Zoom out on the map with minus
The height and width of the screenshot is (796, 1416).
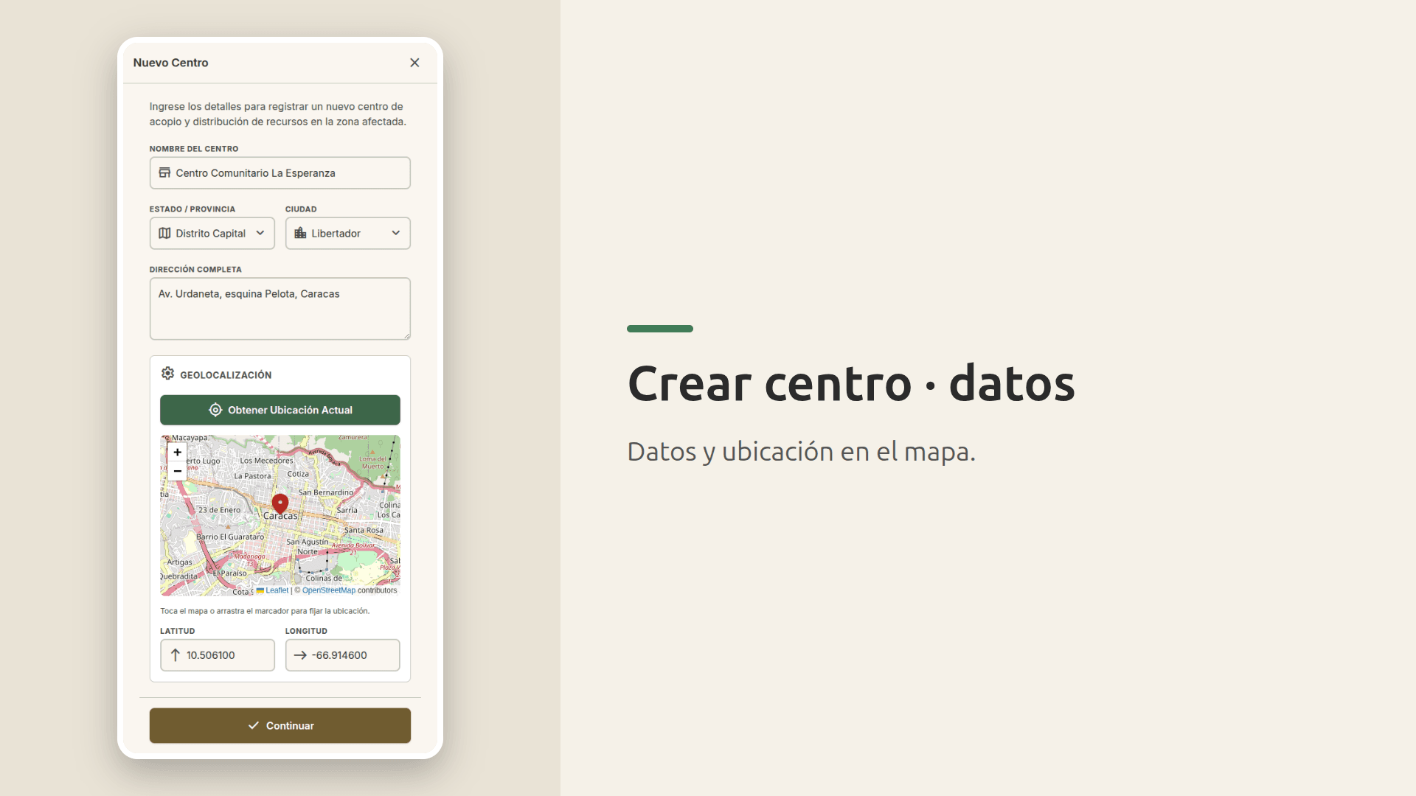tap(177, 471)
